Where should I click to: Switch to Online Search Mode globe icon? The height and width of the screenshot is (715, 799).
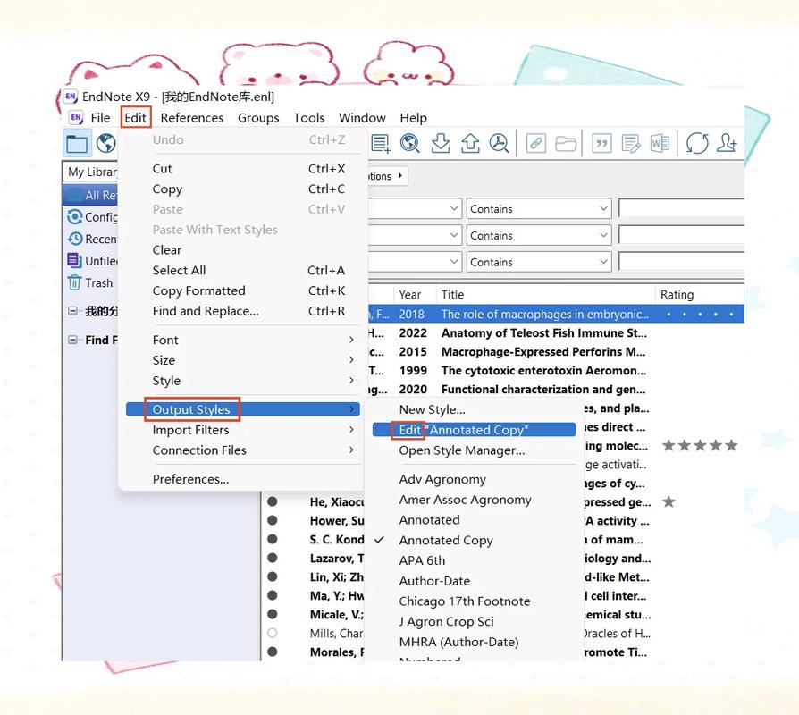click(106, 144)
